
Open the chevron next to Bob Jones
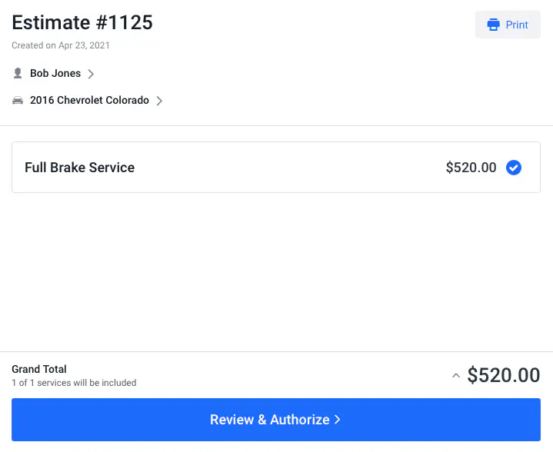pyautogui.click(x=91, y=74)
